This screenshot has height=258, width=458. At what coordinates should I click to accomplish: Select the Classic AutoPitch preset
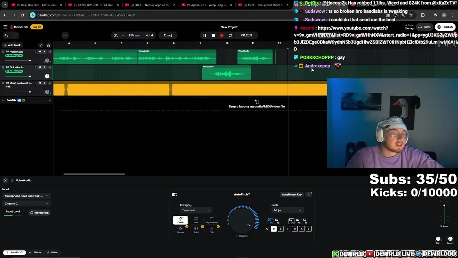click(x=180, y=220)
